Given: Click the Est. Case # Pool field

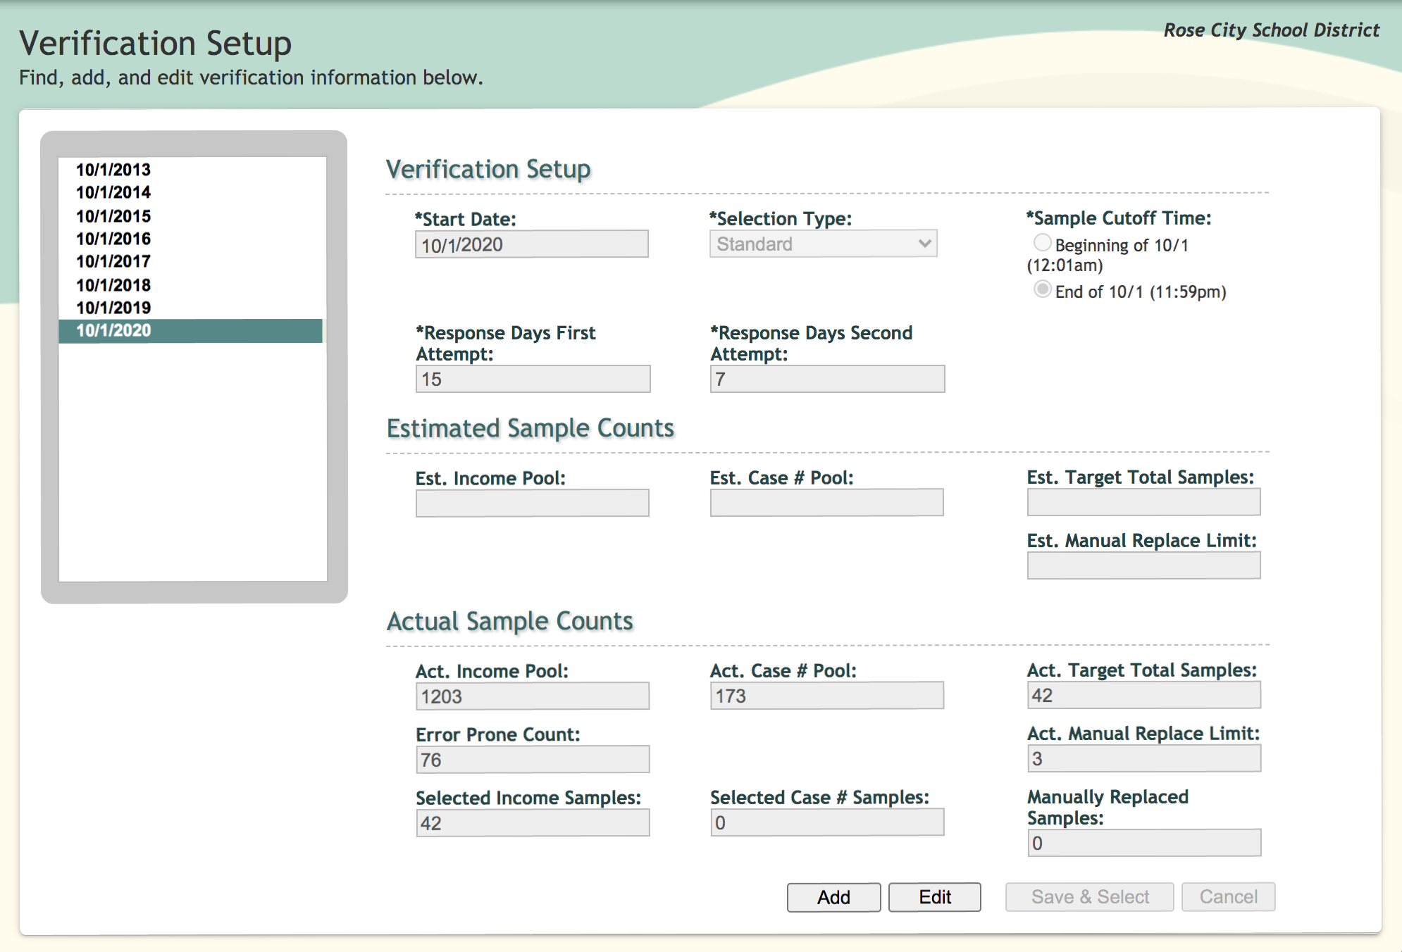Looking at the screenshot, I should click(x=826, y=503).
